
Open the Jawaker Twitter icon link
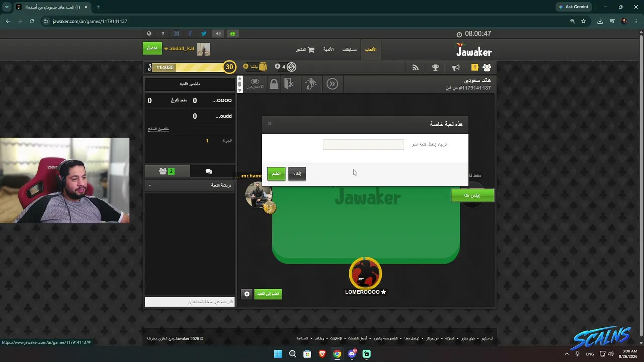pyautogui.click(x=204, y=34)
